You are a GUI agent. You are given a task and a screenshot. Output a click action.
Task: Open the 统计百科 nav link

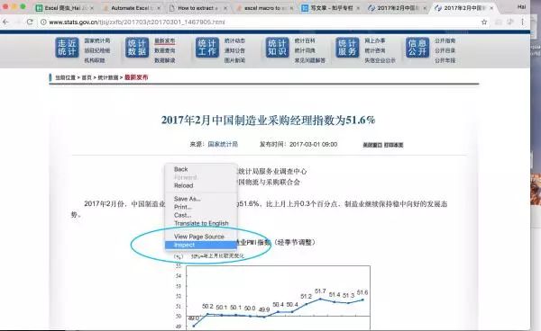305,40
